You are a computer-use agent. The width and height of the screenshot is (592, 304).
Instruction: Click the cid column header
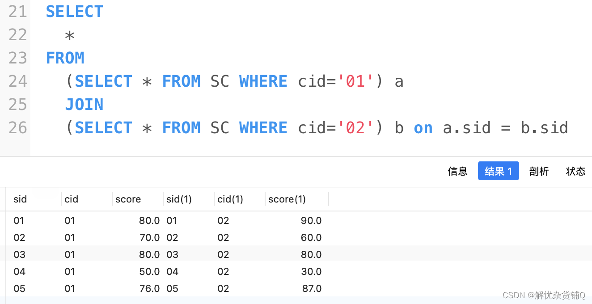tap(72, 199)
